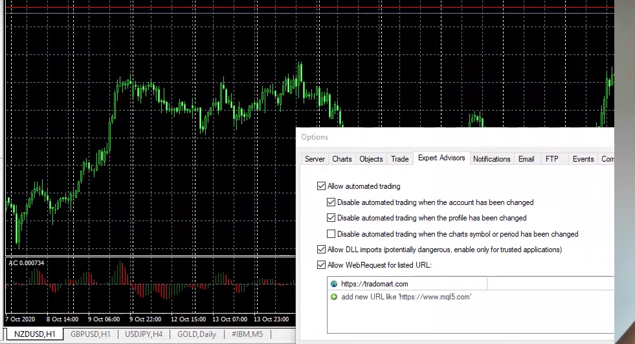Toggle the Allow DLL imports checkbox
The height and width of the screenshot is (344, 635).
click(322, 250)
